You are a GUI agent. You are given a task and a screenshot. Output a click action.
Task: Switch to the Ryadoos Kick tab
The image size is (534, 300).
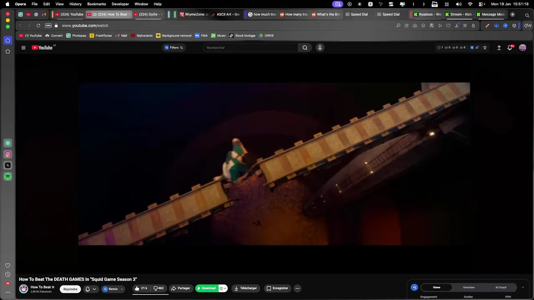tap(428, 14)
